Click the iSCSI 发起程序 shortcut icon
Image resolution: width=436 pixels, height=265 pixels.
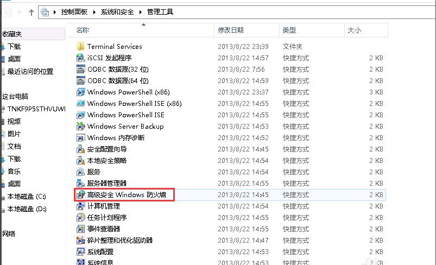coord(80,58)
